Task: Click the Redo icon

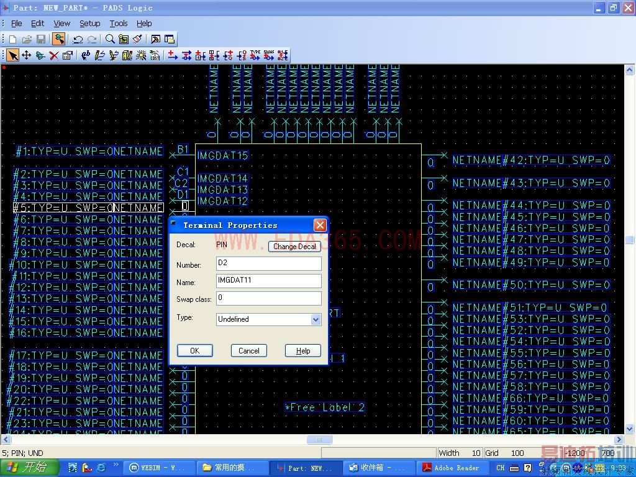Action: [x=92, y=39]
